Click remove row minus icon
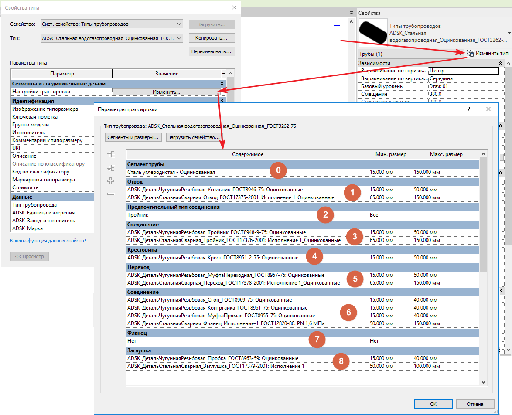The height and width of the screenshot is (415, 512). (x=111, y=194)
